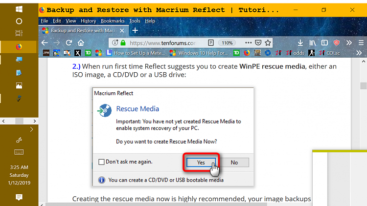Open the View menu
The height and width of the screenshot is (206, 367).
pos(70,21)
